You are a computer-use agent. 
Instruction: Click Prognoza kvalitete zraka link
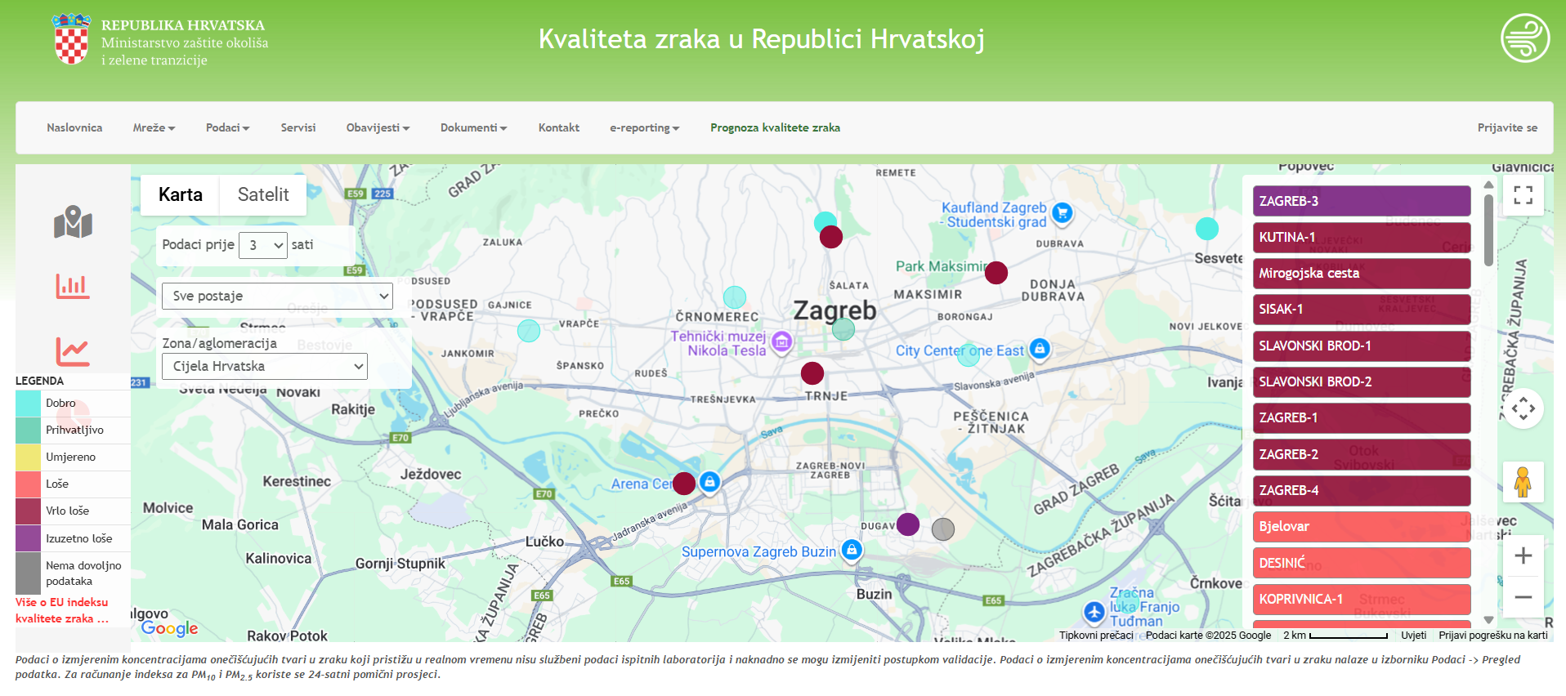click(775, 128)
